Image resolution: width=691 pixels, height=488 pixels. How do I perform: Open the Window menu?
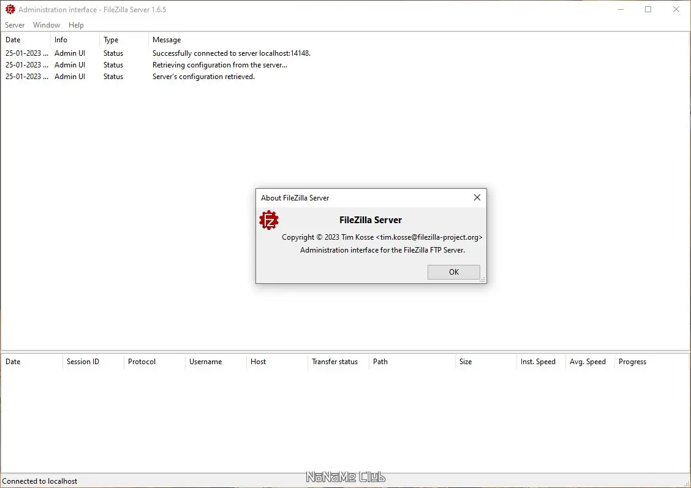point(47,25)
